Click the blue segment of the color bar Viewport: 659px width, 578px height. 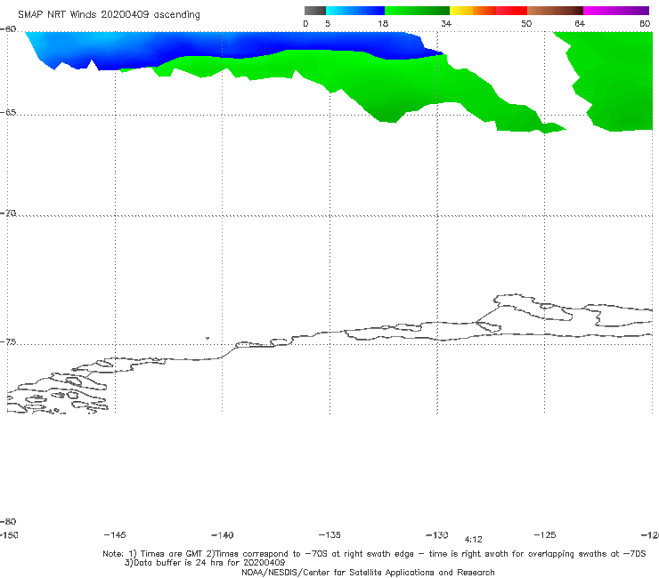(355, 11)
